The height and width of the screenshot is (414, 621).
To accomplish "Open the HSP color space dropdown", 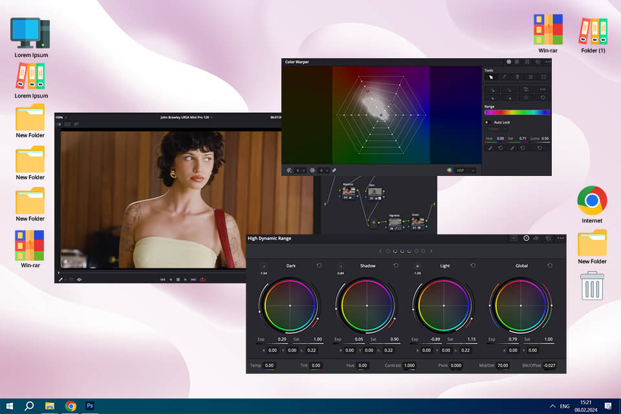I will [x=465, y=170].
